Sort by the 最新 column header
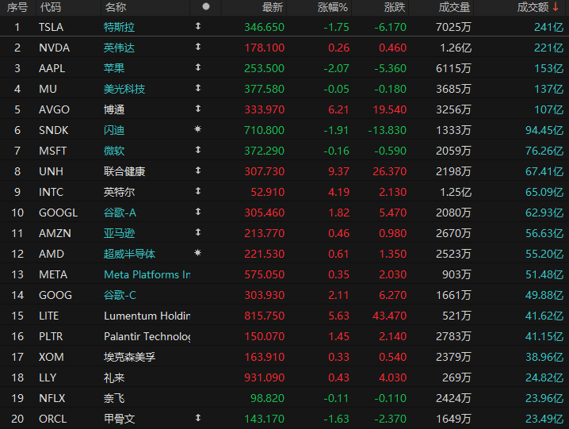Viewport: 569px width, 429px height. (273, 7)
